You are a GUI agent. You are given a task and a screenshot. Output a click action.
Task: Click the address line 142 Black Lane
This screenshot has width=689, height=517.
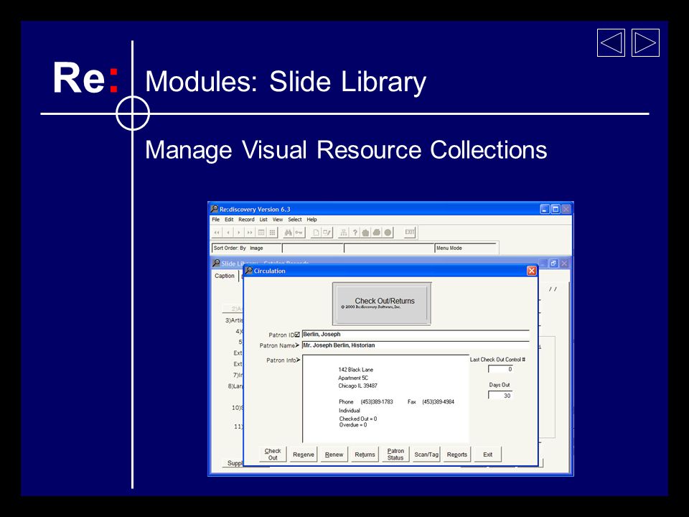click(x=355, y=369)
